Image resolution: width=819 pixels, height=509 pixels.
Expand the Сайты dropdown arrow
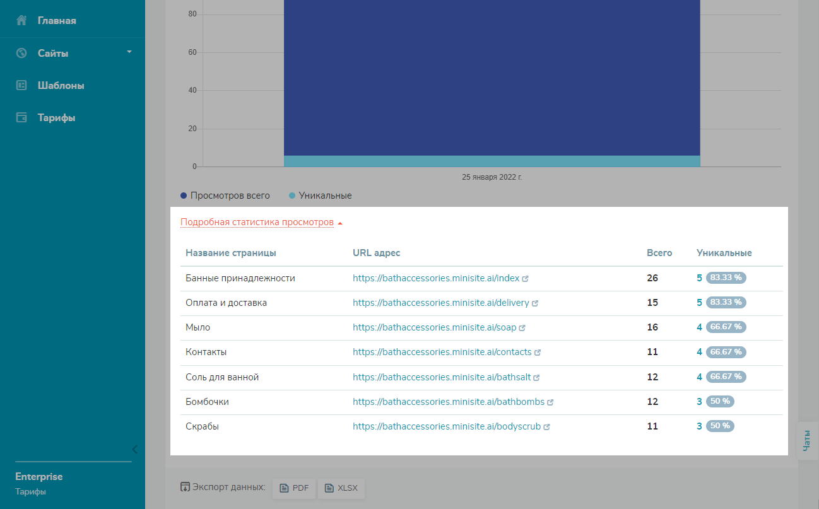pyautogui.click(x=129, y=52)
